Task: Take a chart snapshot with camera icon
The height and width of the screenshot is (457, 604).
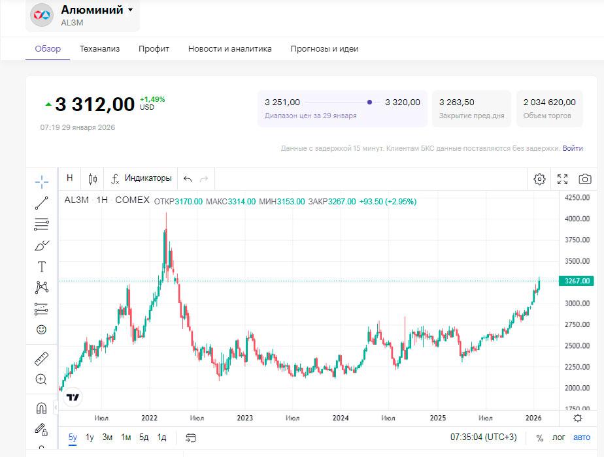Action: [x=585, y=179]
